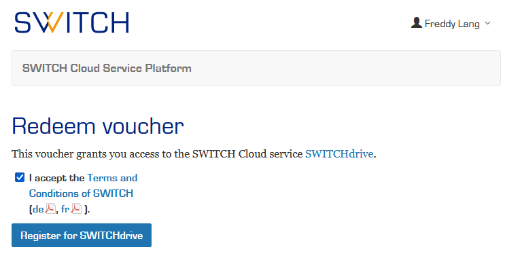Uncheck the accept terms checkbox

coord(20,177)
